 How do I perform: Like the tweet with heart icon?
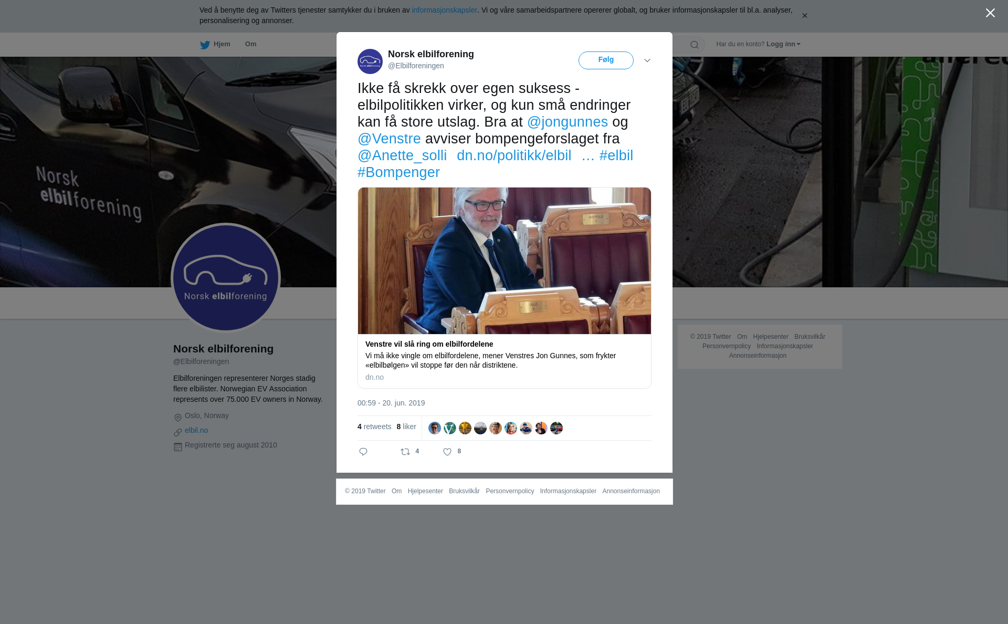click(447, 452)
